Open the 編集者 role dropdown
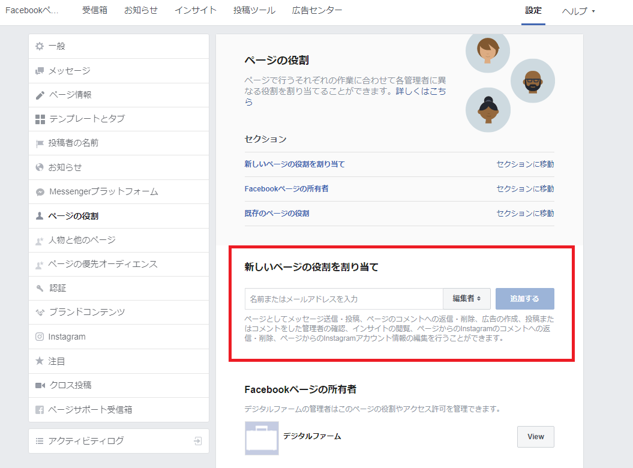The width and height of the screenshot is (633, 468). point(467,299)
